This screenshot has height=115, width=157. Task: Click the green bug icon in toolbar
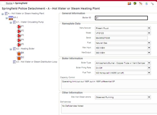click(x=135, y=3)
